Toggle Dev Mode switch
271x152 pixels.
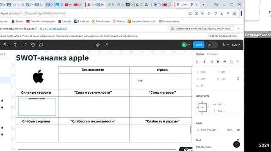click(212, 45)
